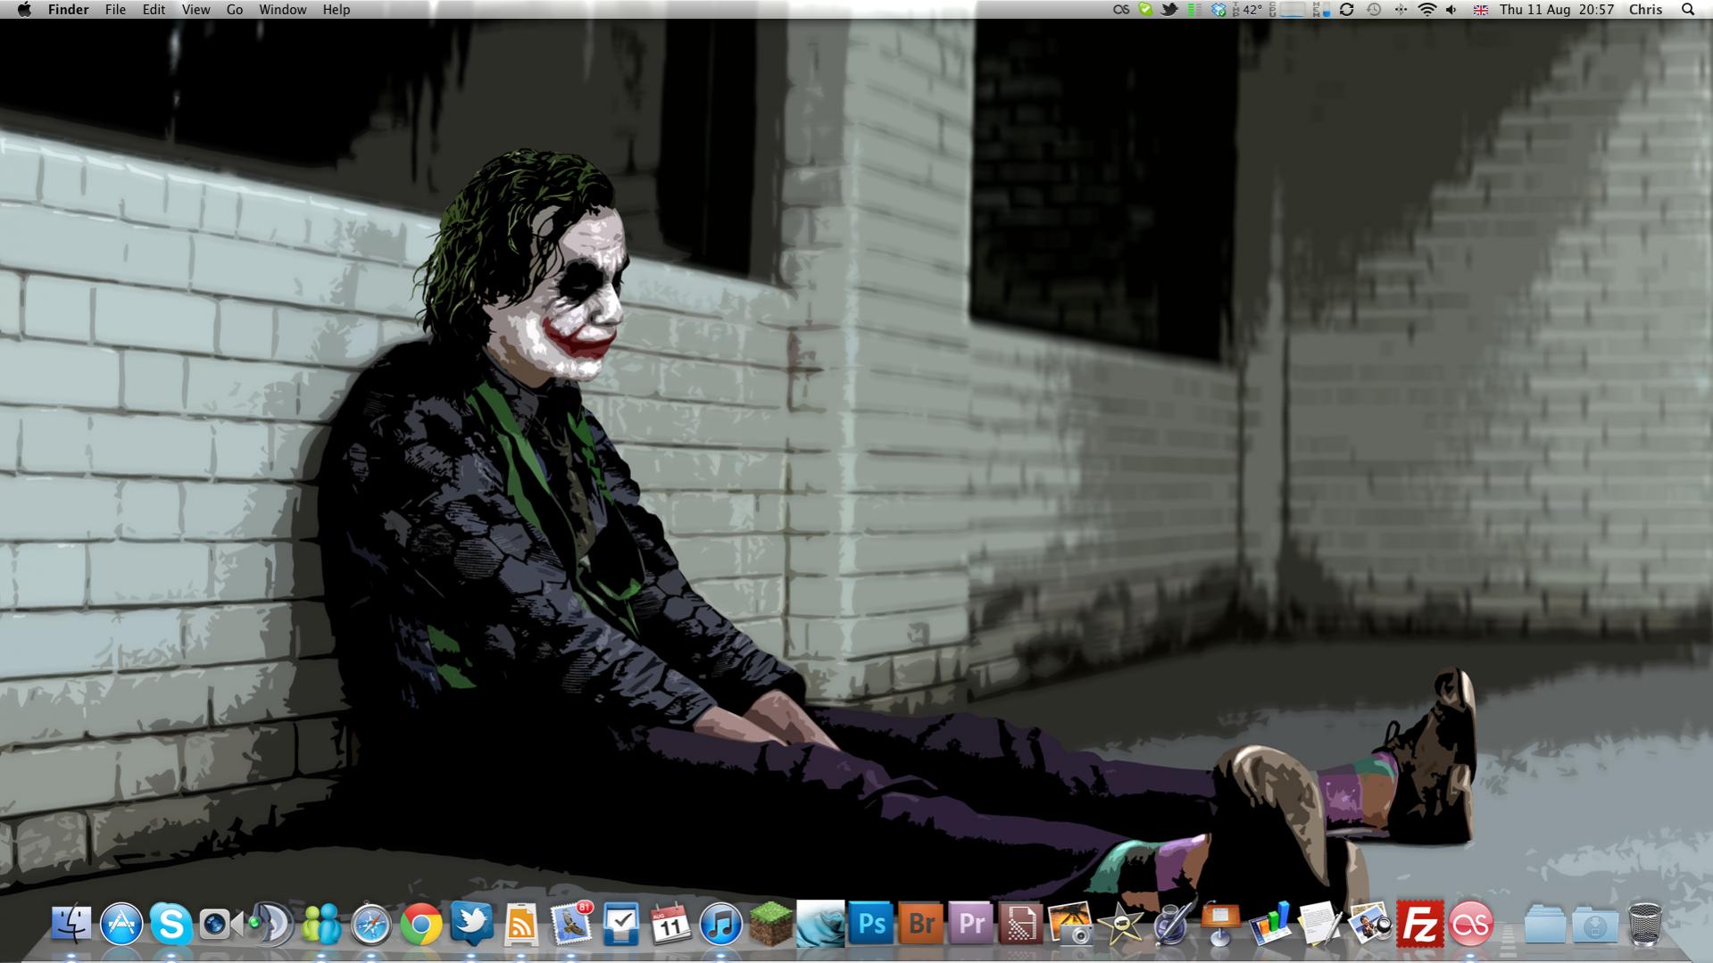The height and width of the screenshot is (963, 1713).
Task: Launch iTunes from the Dock
Action: [720, 924]
